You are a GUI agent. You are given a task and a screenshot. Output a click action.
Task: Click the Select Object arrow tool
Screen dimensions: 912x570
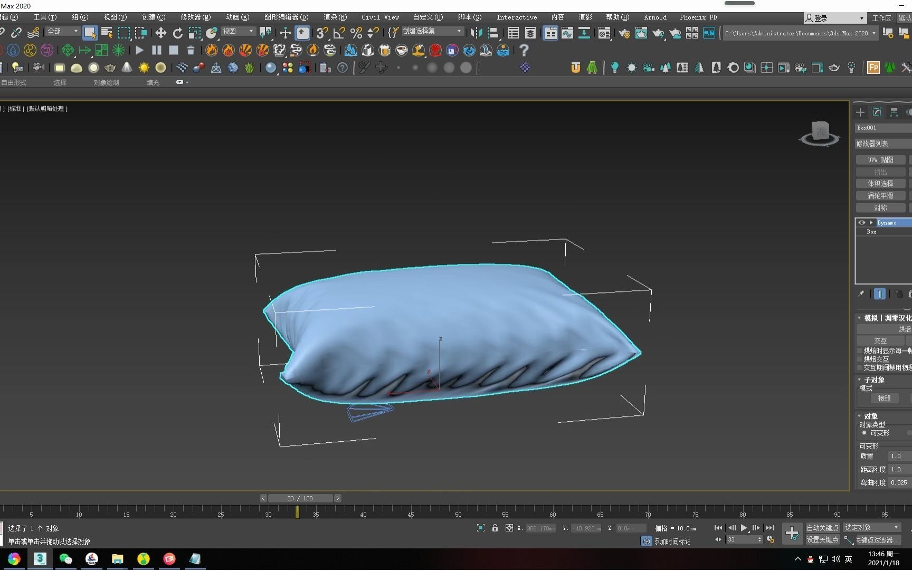tap(90, 33)
